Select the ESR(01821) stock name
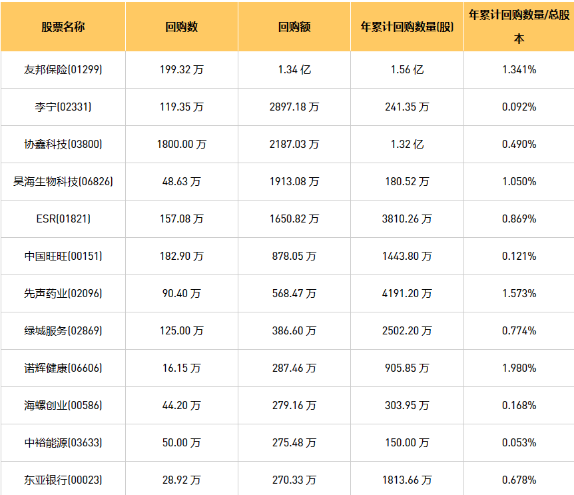Screen dimensions: 574x495 [x=63, y=219]
